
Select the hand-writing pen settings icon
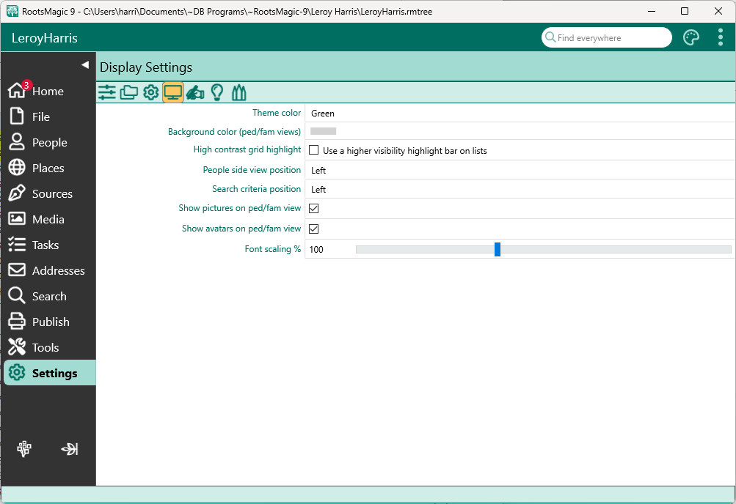(x=195, y=92)
